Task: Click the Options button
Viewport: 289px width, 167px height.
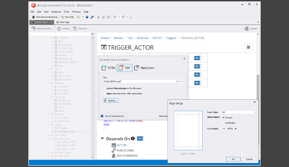Action: 111,101
